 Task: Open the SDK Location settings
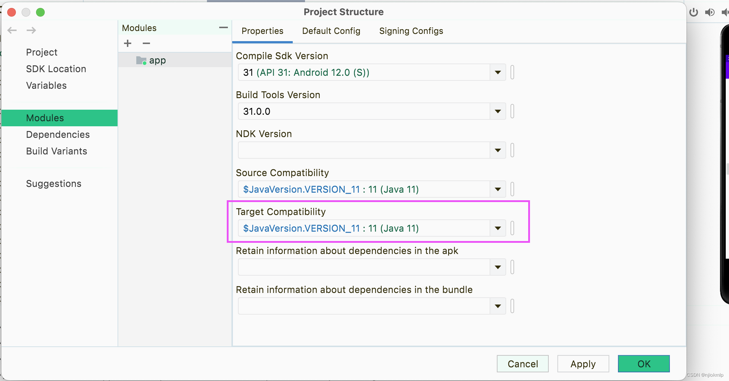tap(56, 69)
